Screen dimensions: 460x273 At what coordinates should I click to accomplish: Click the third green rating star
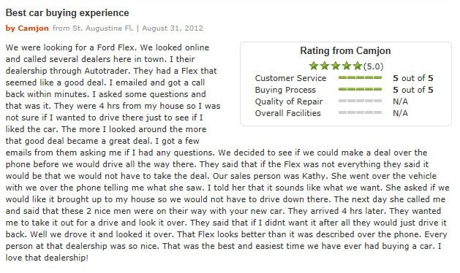tap(336, 66)
